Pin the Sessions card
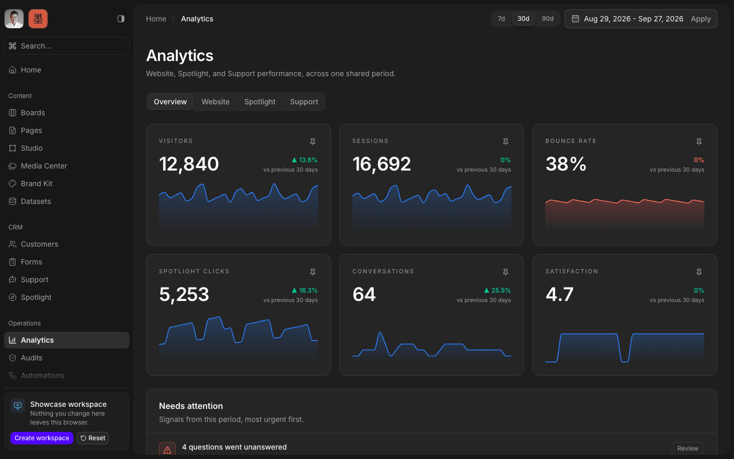The height and width of the screenshot is (459, 734). [x=506, y=141]
